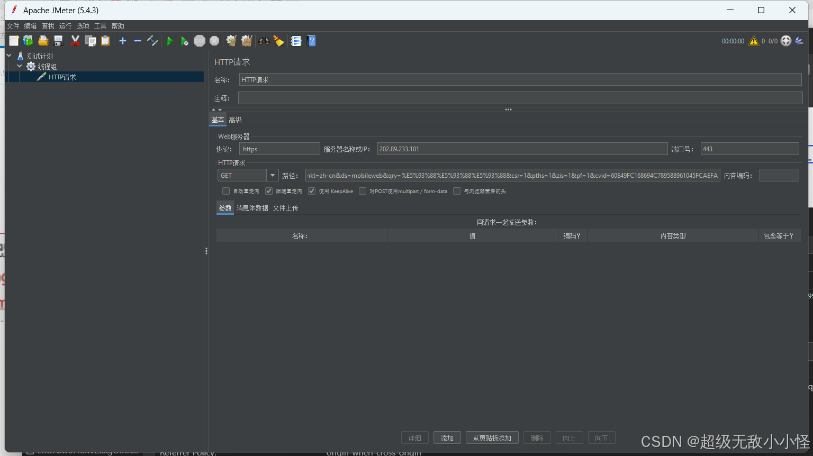Click the 端口号 field showing 443
The width and height of the screenshot is (813, 456).
coord(750,149)
